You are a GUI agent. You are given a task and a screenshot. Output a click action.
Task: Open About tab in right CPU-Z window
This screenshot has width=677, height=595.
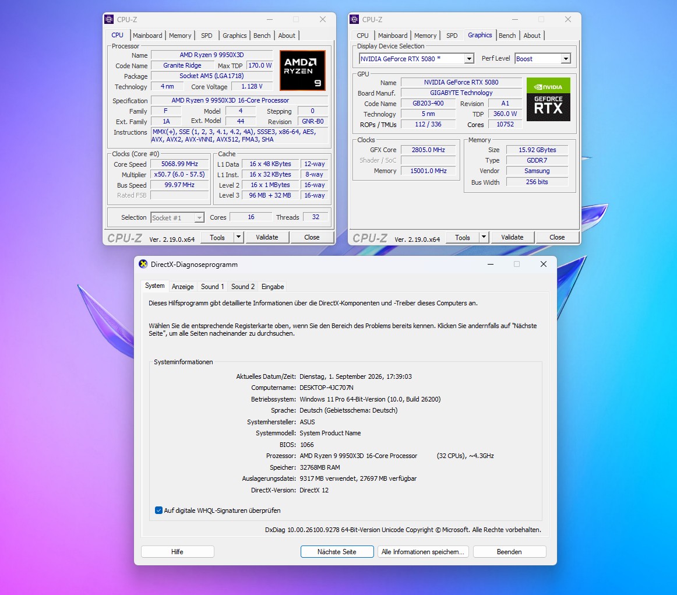pos(532,36)
